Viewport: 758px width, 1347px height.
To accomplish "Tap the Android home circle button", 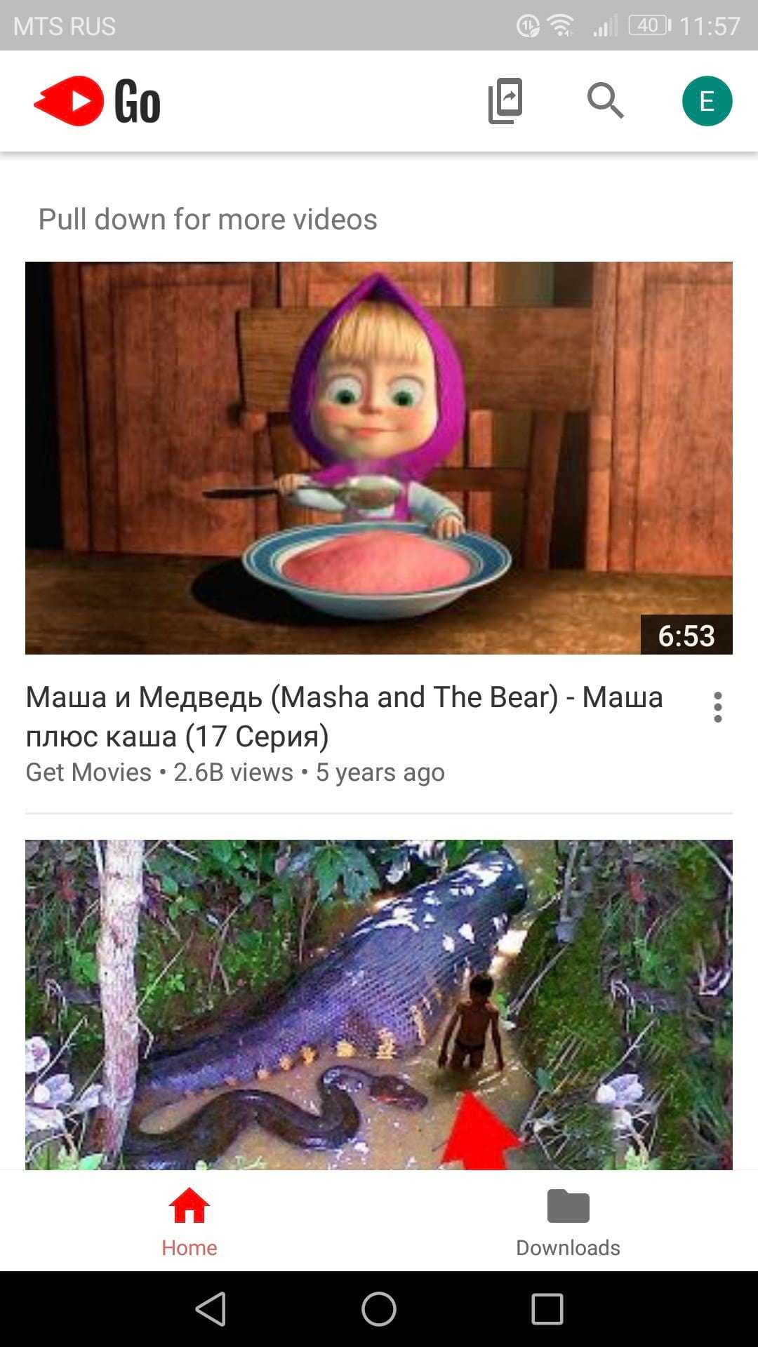I will 379,1309.
